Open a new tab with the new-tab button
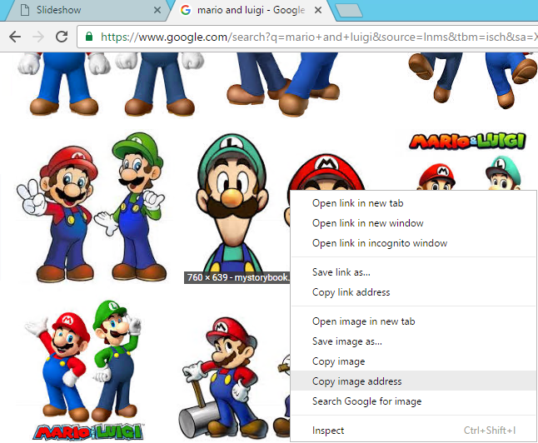Image resolution: width=538 pixels, height=443 pixels. [x=348, y=10]
